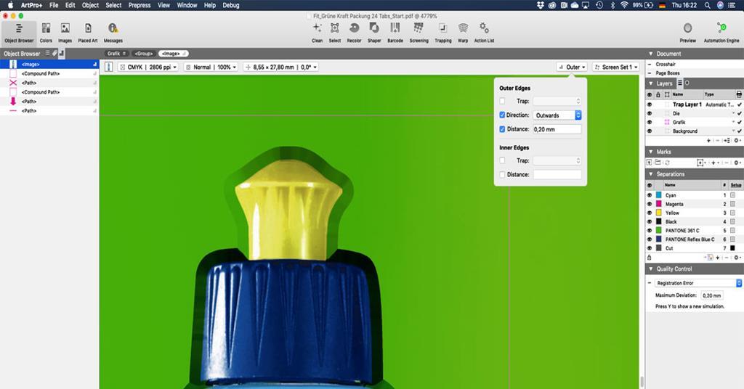Screen dimensions: 744x389
Task: Open the Images panel
Action: (x=65, y=33)
